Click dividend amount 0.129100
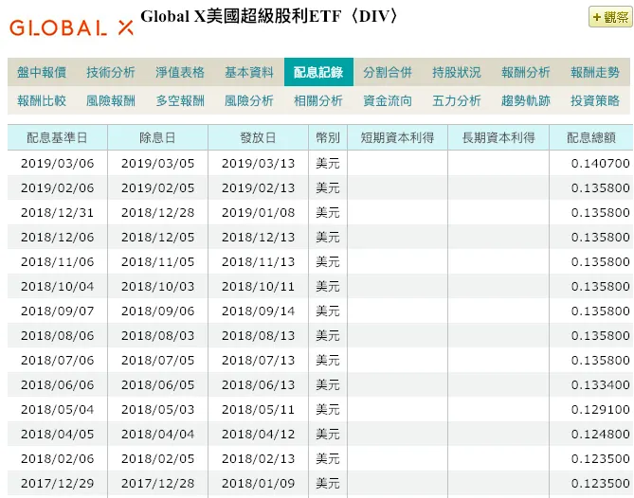 601,410
